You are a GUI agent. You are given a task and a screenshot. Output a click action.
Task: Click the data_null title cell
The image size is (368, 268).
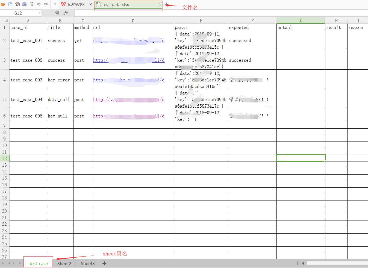click(60, 99)
